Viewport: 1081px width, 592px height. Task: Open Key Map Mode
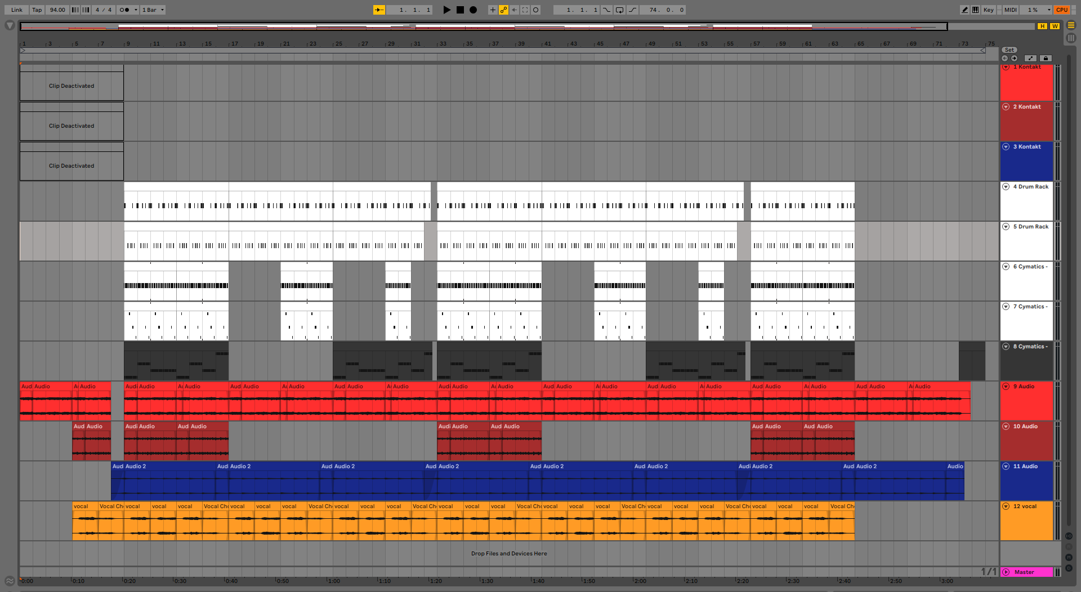click(988, 10)
